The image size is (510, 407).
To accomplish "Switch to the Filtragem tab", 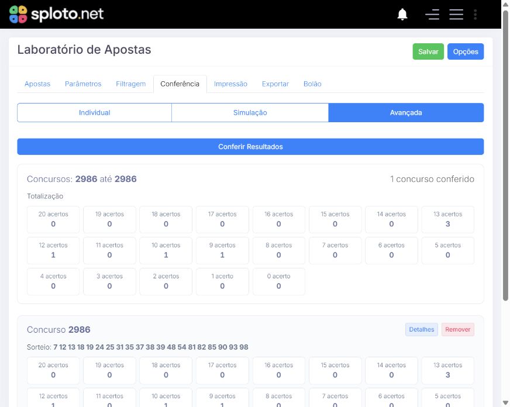I will [131, 84].
